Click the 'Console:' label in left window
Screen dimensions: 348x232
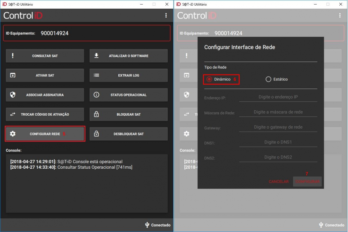click(x=14, y=150)
